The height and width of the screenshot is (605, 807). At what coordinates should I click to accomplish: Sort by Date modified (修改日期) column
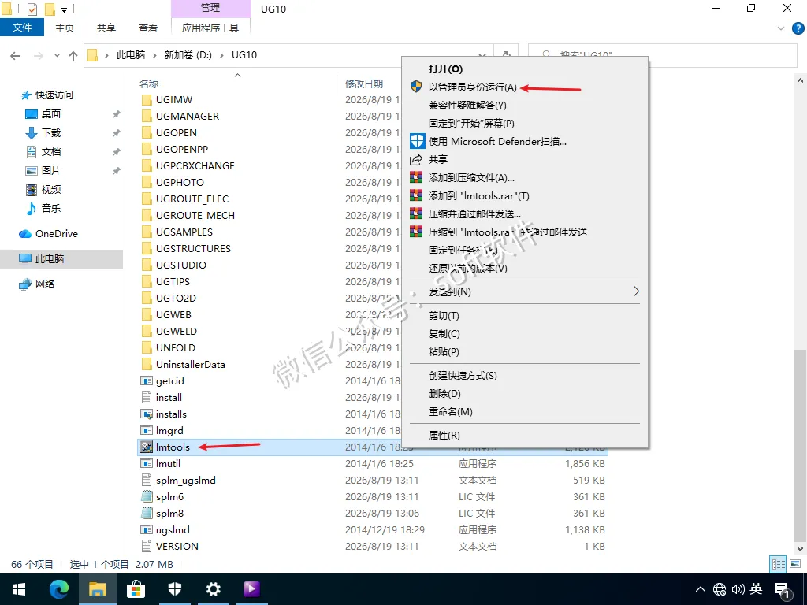pyautogui.click(x=364, y=84)
